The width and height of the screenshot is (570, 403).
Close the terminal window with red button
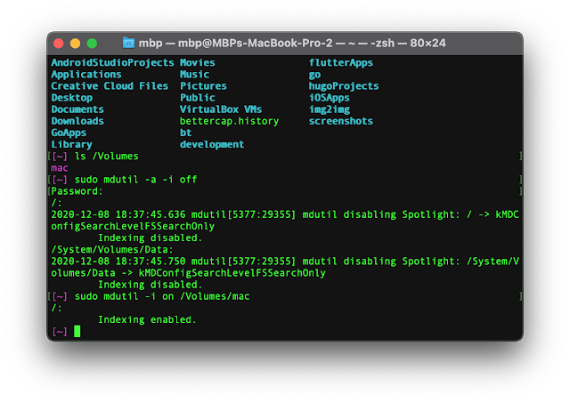(61, 43)
